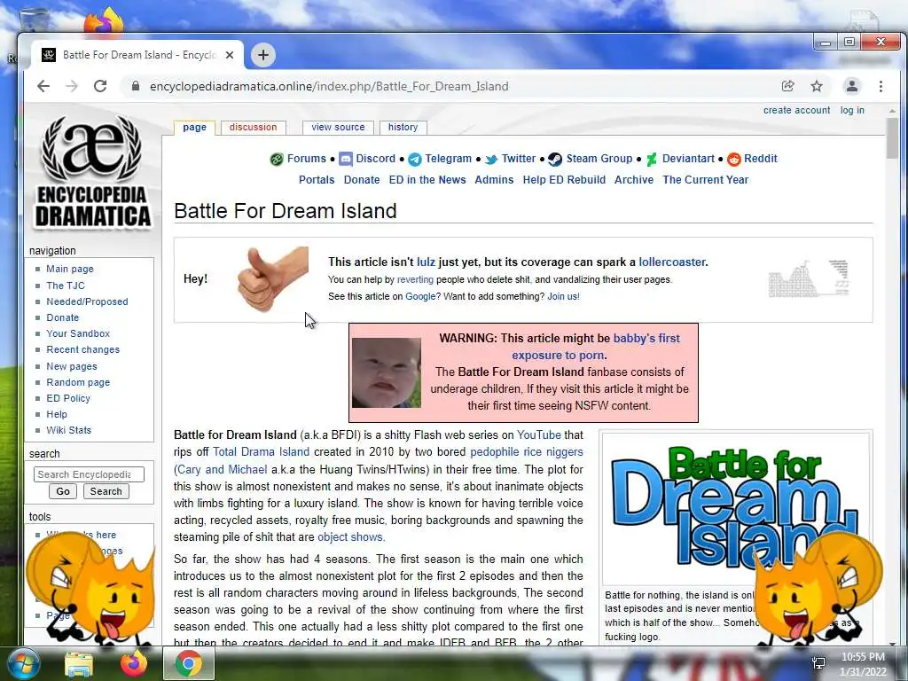
Task: Select the page tab
Action: point(194,128)
